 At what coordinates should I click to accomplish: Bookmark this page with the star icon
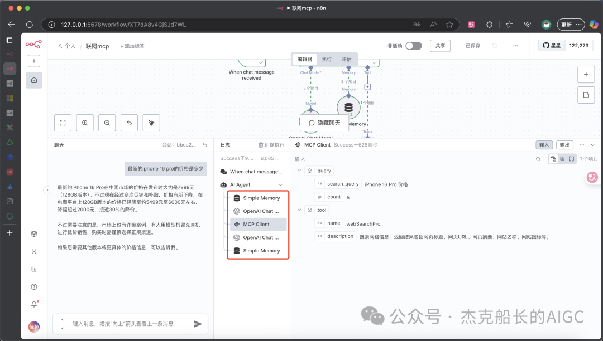click(x=449, y=25)
